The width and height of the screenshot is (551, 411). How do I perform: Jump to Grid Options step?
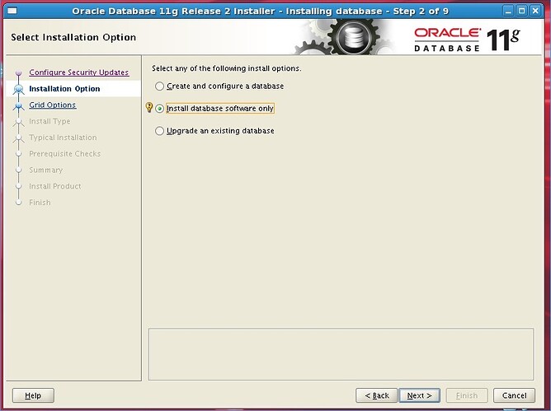point(52,105)
